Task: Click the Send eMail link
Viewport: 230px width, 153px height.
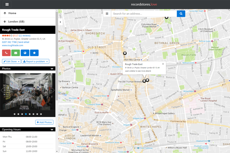Action: point(24,42)
